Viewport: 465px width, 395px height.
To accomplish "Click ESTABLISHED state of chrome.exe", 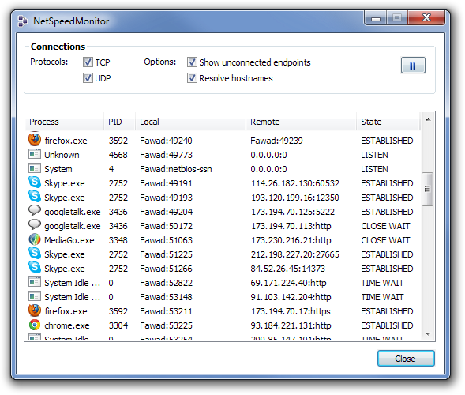I will click(387, 325).
